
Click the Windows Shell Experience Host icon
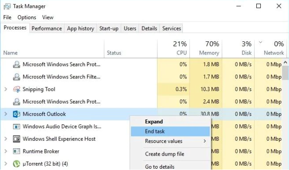pyautogui.click(x=17, y=139)
